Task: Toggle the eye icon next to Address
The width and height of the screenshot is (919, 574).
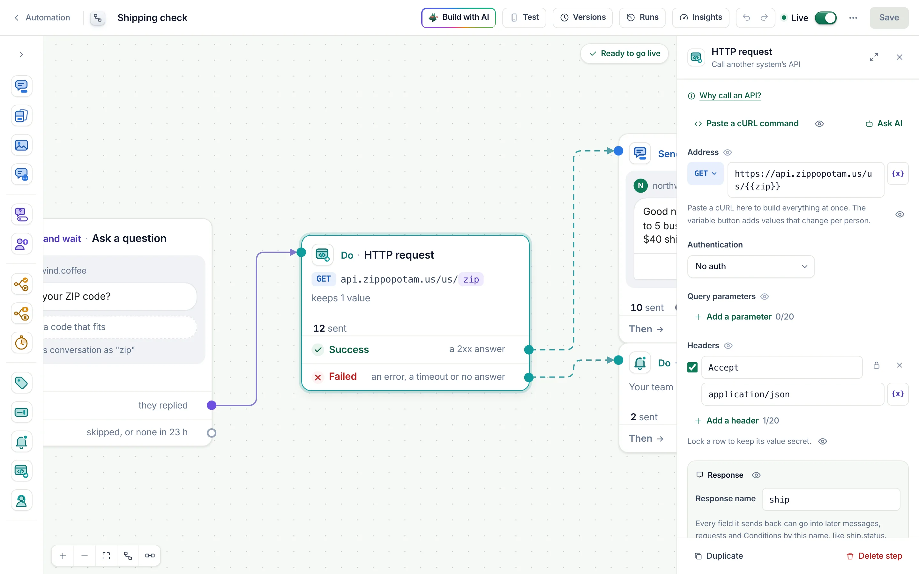Action: point(727,153)
